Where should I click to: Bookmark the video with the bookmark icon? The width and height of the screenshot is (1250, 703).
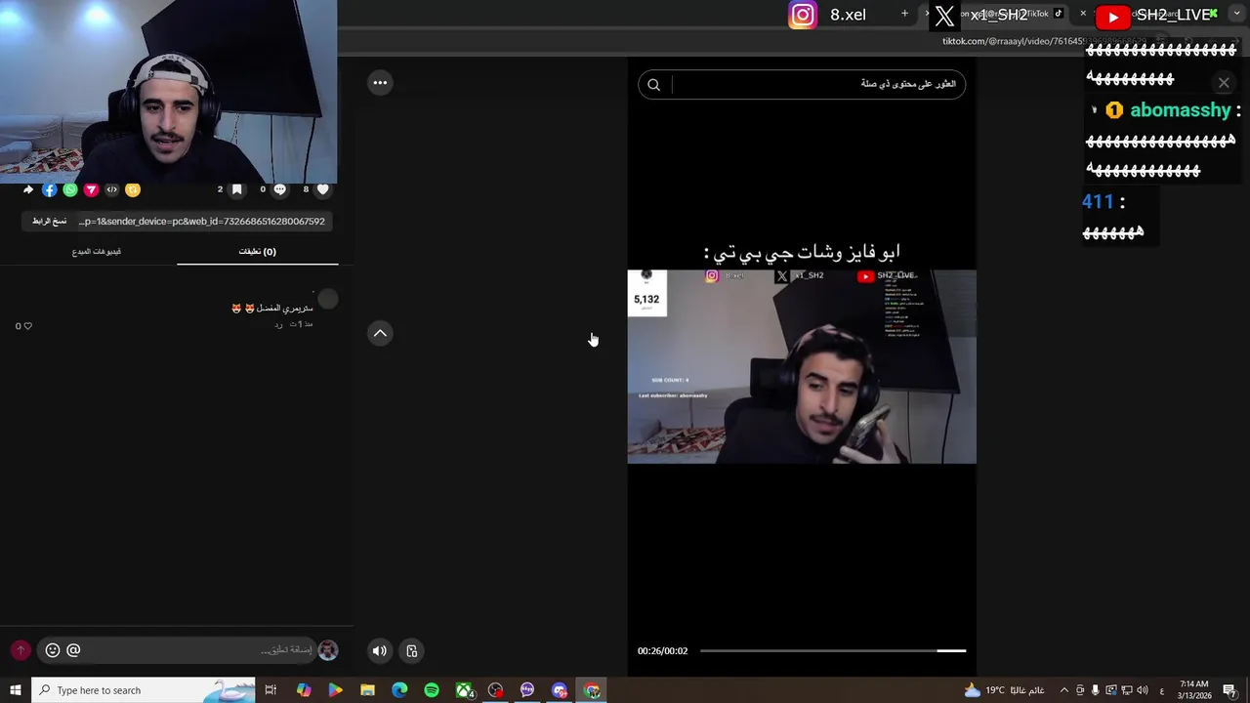click(x=236, y=189)
